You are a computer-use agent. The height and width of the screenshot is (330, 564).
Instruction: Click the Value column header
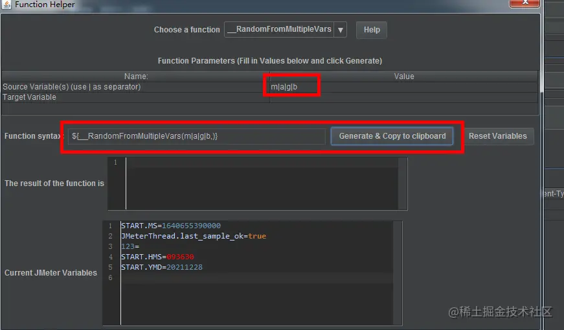click(404, 77)
